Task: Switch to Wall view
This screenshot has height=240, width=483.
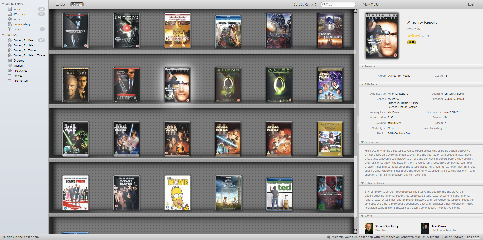Action: (77, 4)
